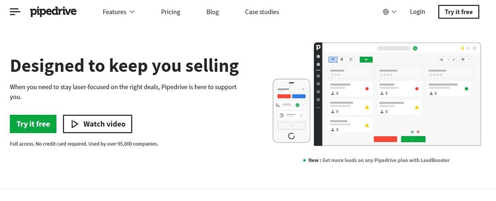This screenshot has width=496, height=201.
Task: Select the pipeline view icon in the mockup
Action: (x=333, y=59)
